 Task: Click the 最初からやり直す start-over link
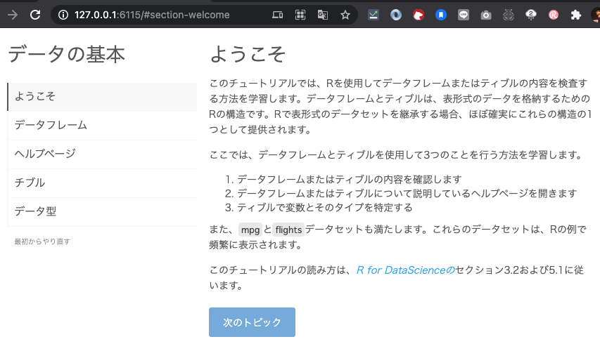click(x=42, y=241)
